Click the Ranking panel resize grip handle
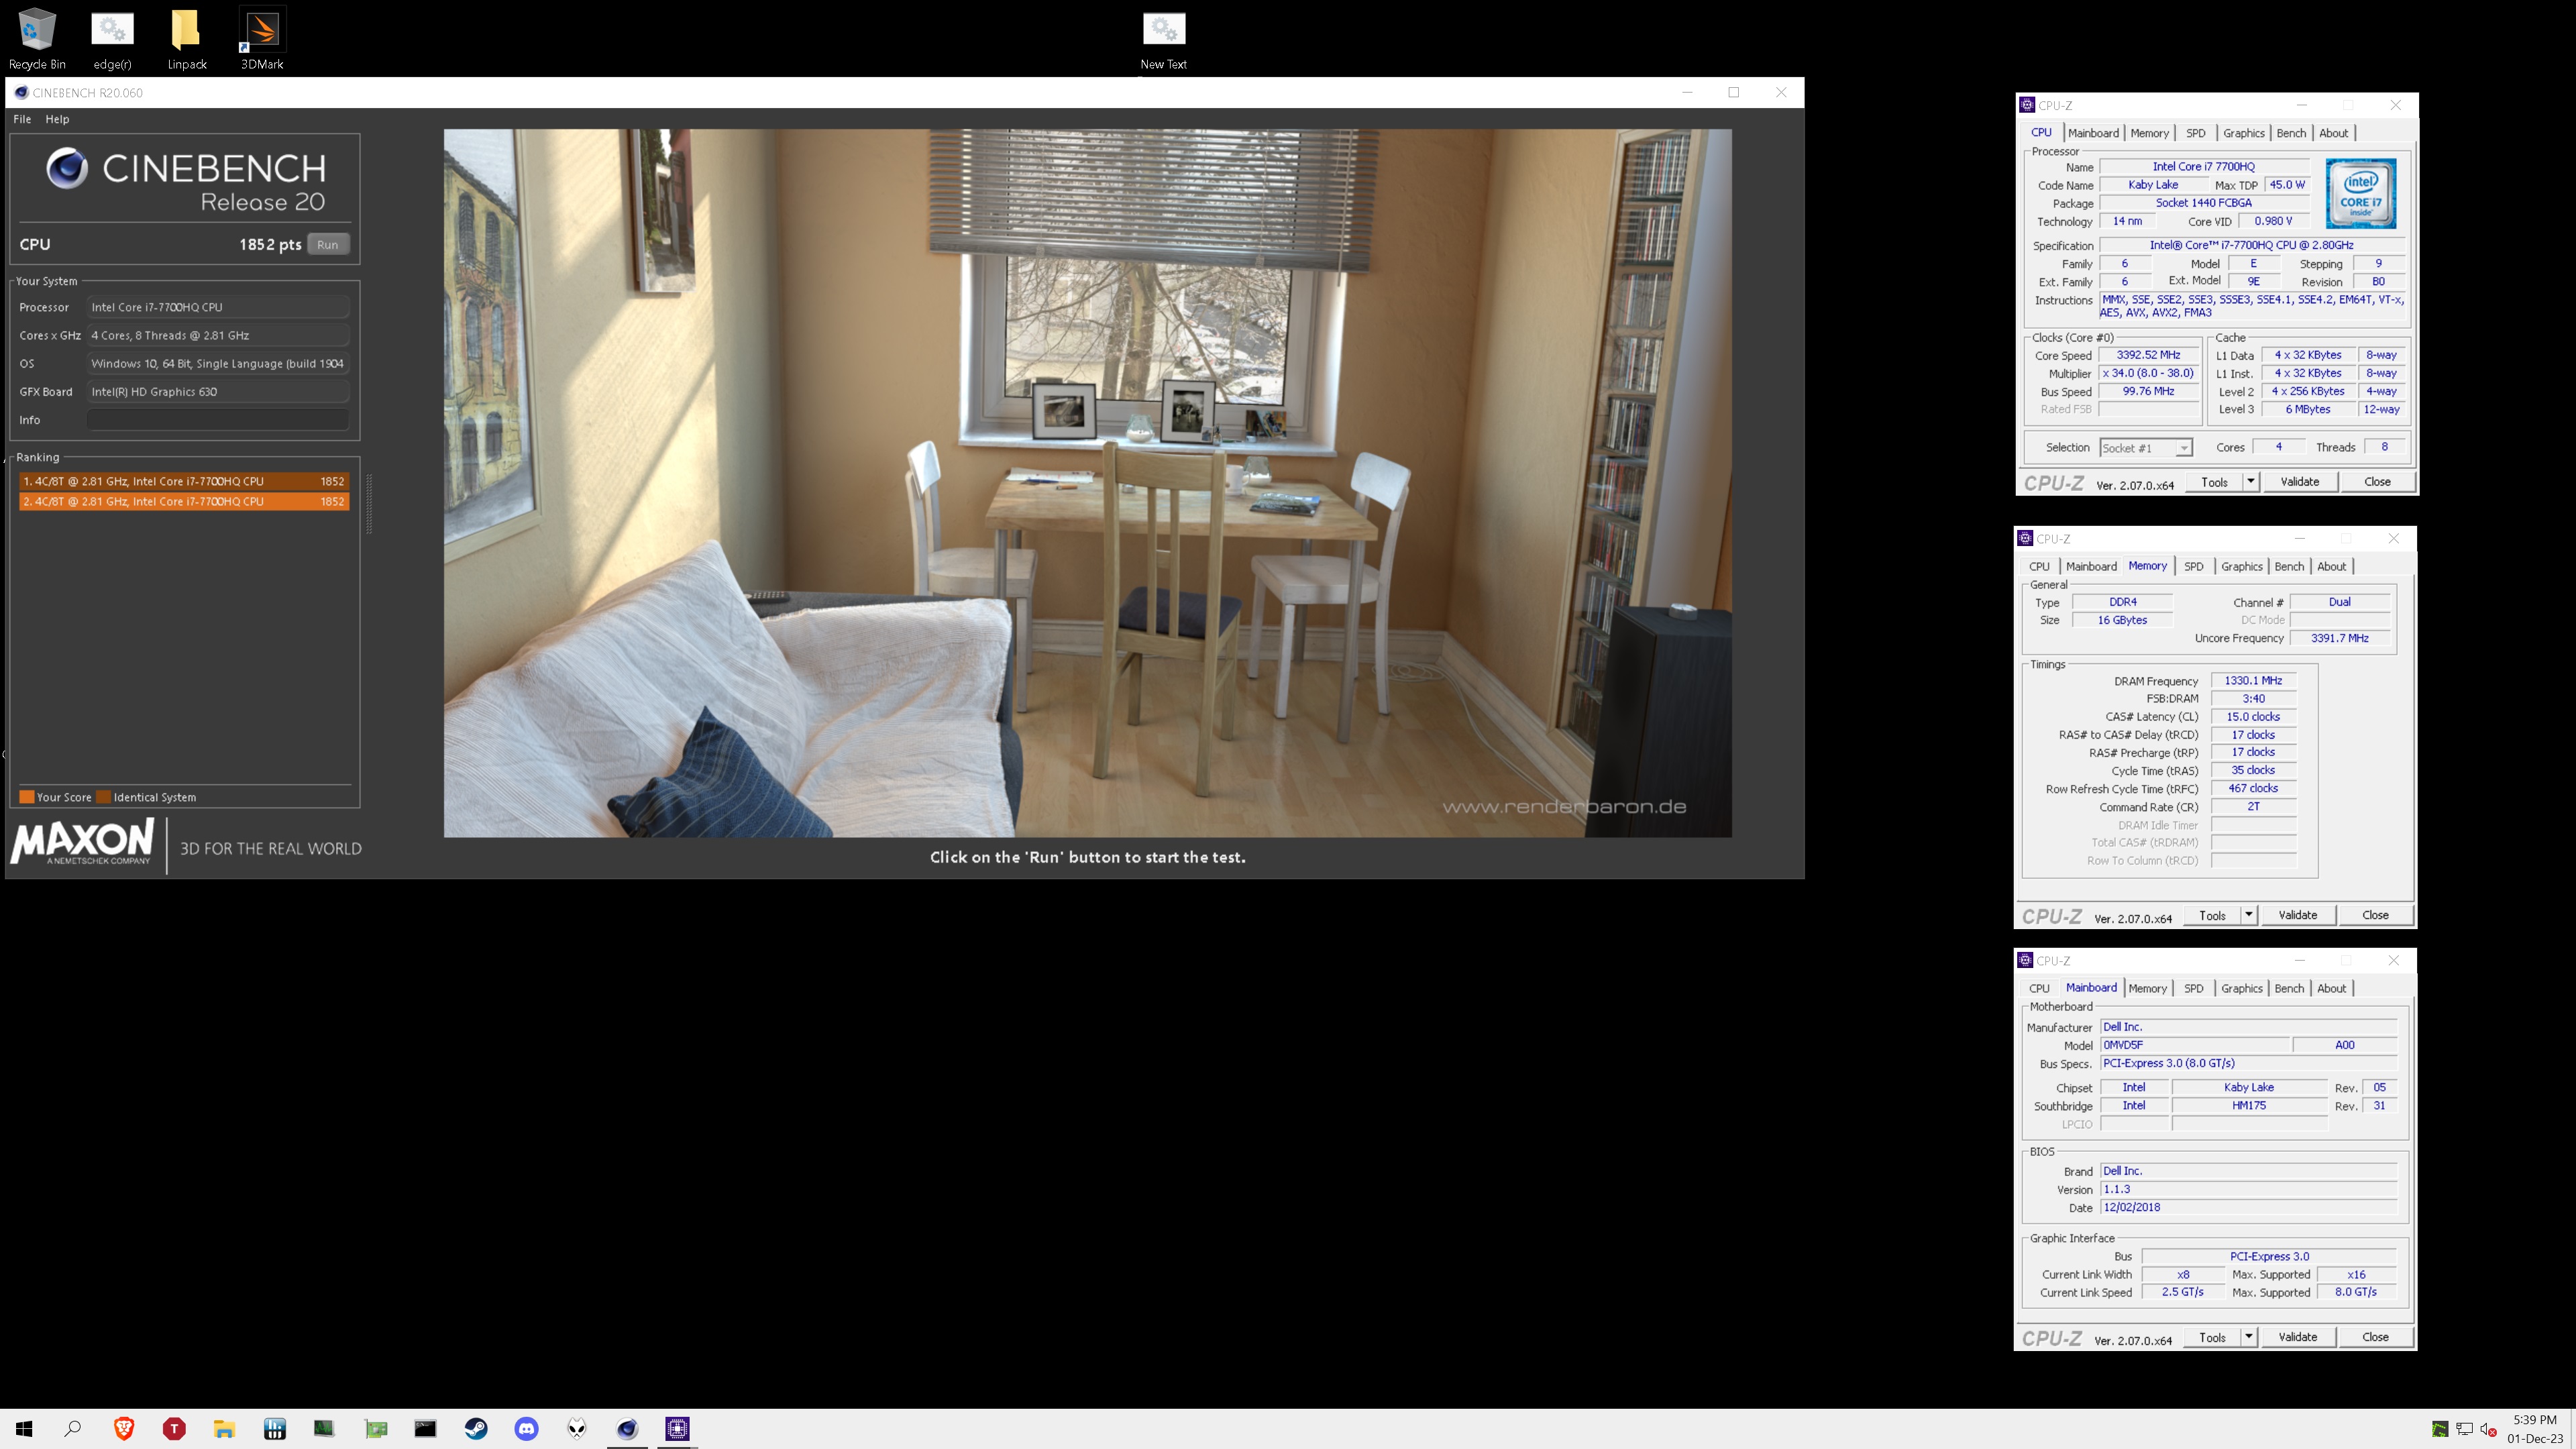Viewport: 2576px width, 1449px height. point(369,504)
